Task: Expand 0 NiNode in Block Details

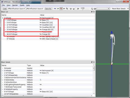Action: point(3,71)
